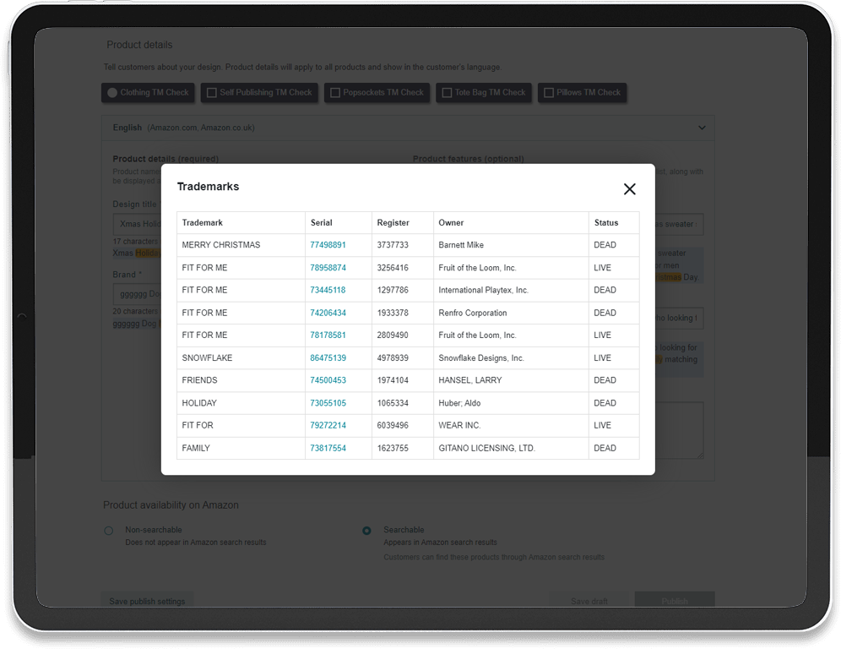
Task: Click register number 1623755 cell
Action: pyautogui.click(x=403, y=448)
